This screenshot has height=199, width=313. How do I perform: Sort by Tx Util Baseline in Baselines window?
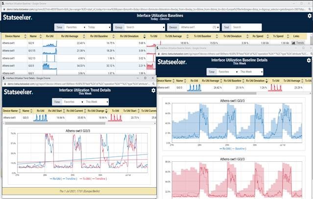point(217,36)
